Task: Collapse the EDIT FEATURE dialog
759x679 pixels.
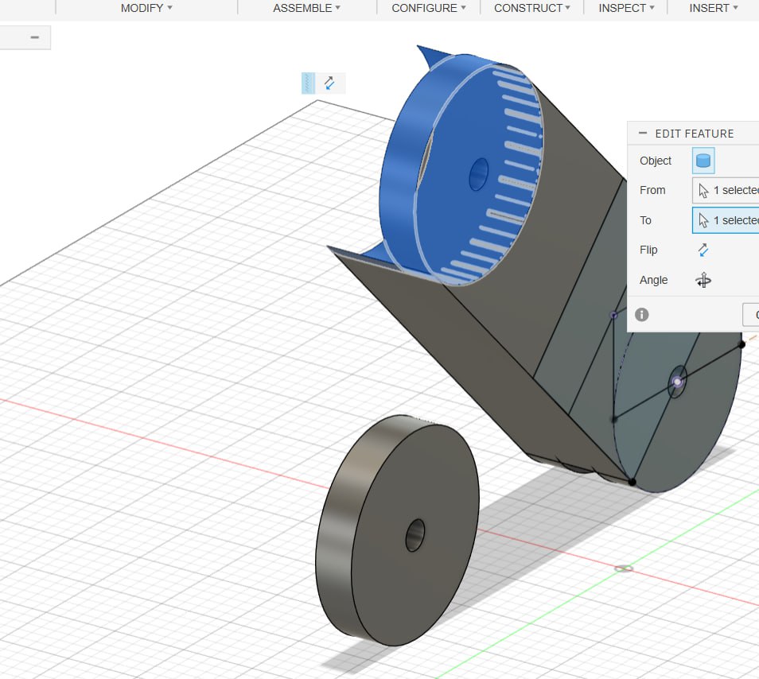Action: (x=643, y=133)
